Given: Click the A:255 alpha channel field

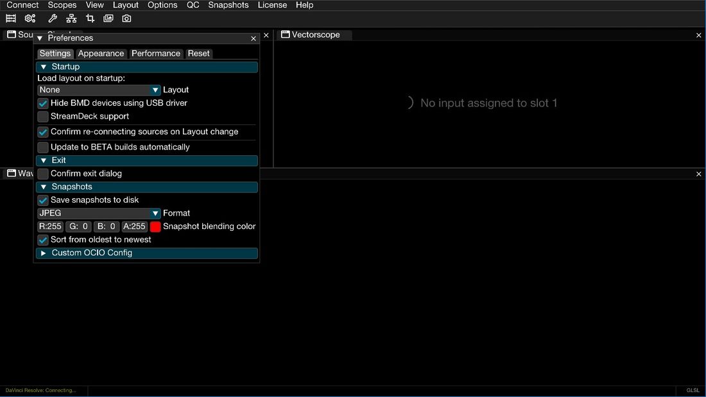Looking at the screenshot, I should 135,226.
